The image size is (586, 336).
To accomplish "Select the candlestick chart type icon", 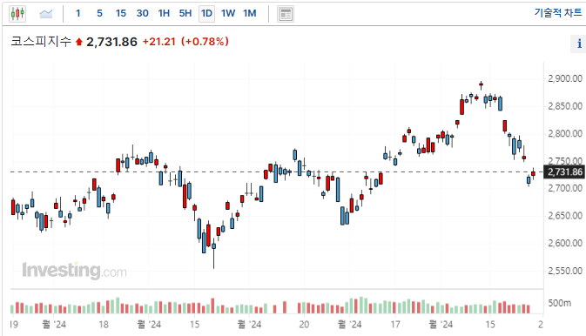I will tap(17, 14).
